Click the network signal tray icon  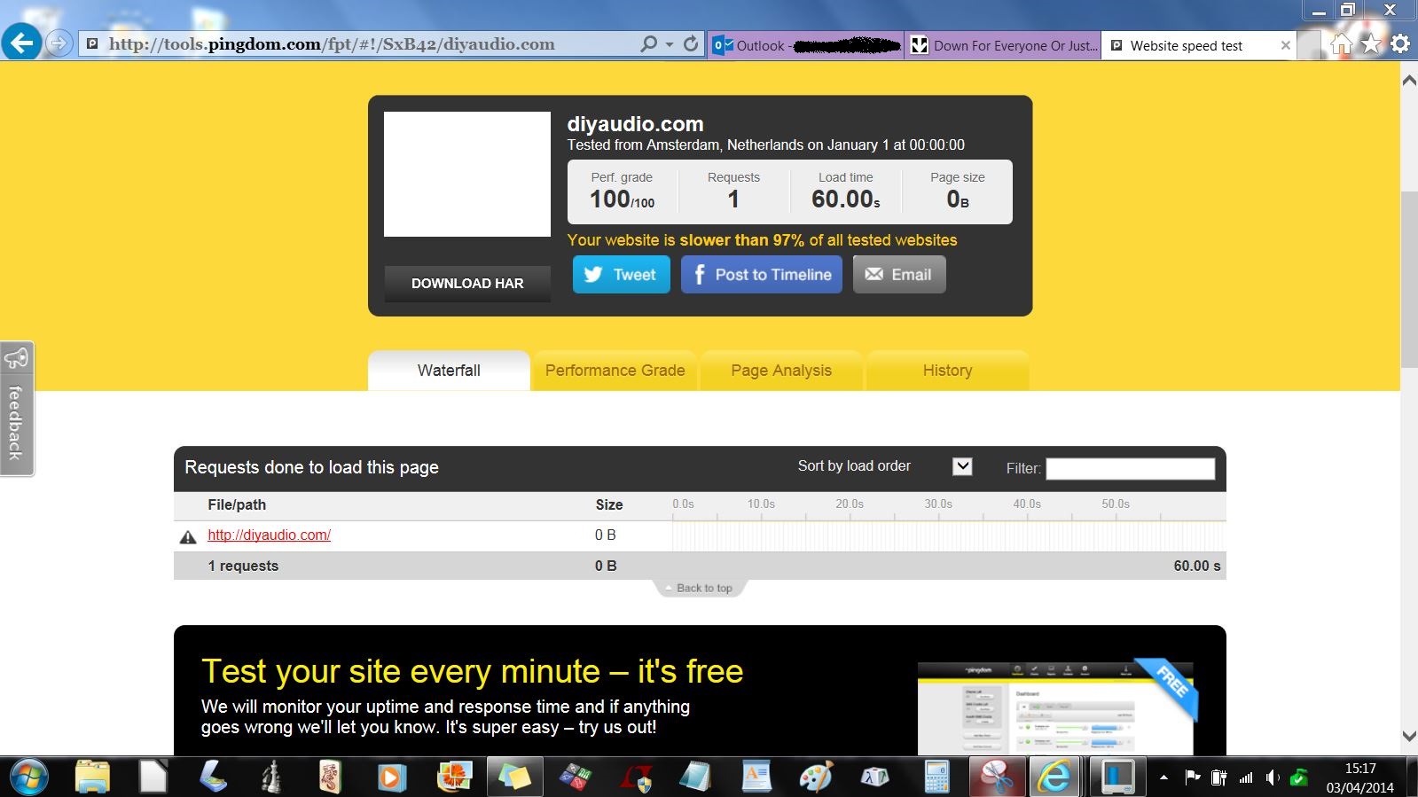1246,777
